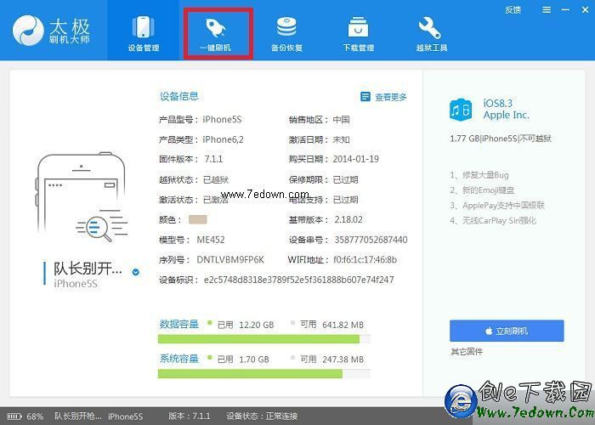Screen dimensions: 595x425
Task: Click the data 已用 12.20 GB label
Action: pyautogui.click(x=245, y=325)
